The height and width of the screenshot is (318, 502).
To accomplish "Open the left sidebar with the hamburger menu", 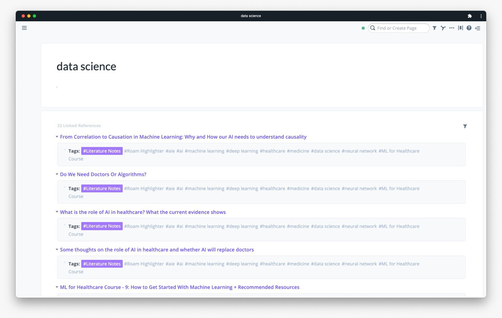I will [24, 28].
